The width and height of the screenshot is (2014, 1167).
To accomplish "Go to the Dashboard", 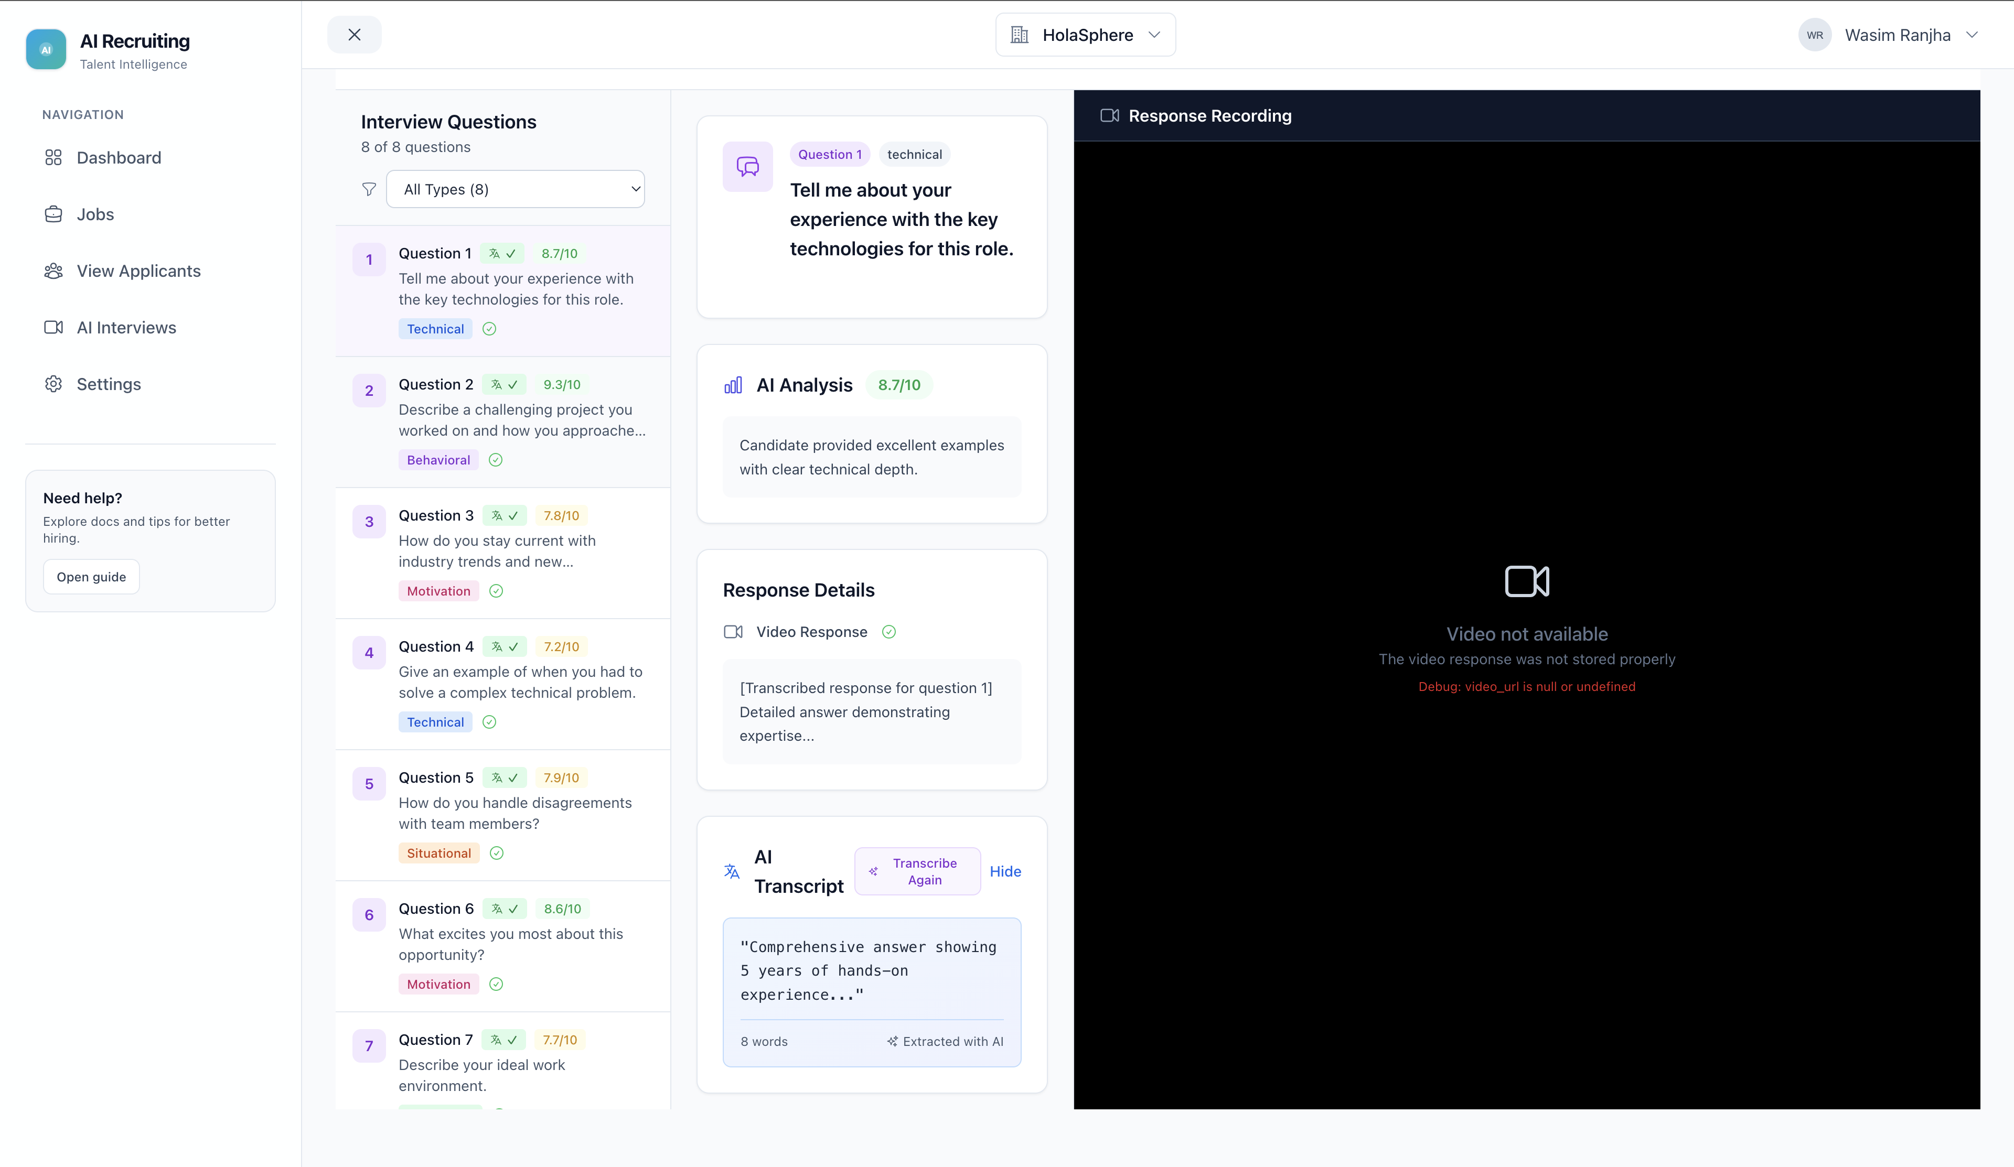I will tap(119, 157).
